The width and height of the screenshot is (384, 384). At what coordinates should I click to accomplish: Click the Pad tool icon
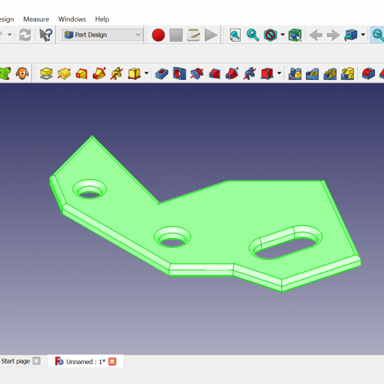coord(46,74)
